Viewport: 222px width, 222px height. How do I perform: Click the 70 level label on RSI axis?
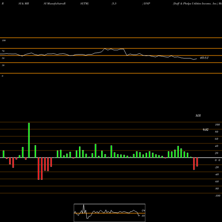[3, 51]
